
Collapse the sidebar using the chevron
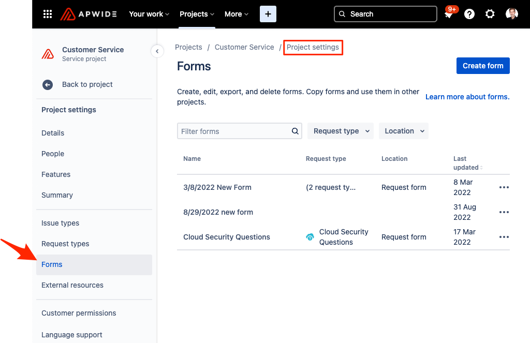pyautogui.click(x=157, y=51)
